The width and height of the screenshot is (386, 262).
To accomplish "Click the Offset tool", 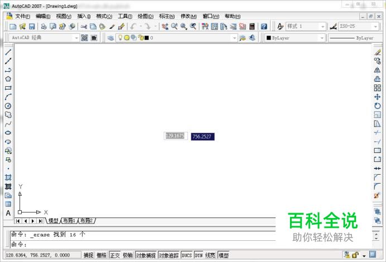I will 378,79.
